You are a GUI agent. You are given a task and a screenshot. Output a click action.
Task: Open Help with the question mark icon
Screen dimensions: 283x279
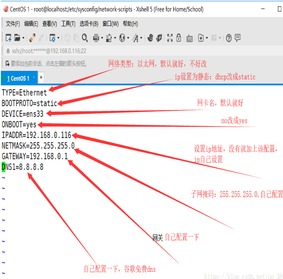click(229, 38)
